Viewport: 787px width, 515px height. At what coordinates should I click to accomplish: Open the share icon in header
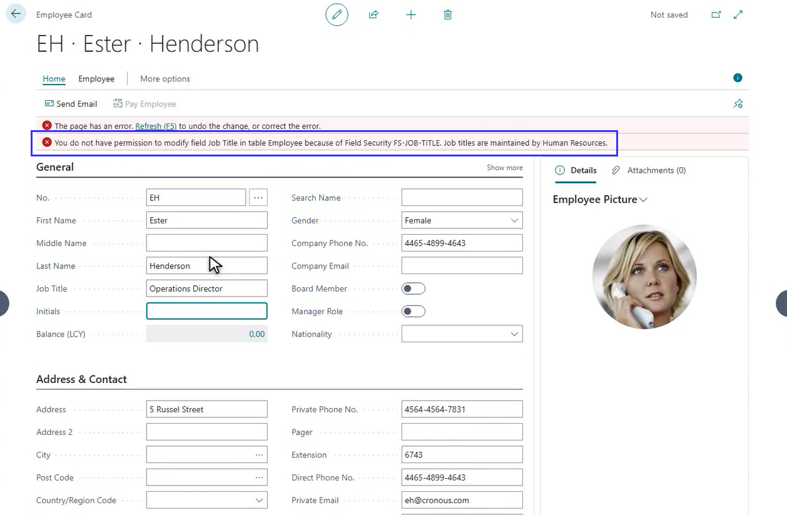click(x=373, y=14)
